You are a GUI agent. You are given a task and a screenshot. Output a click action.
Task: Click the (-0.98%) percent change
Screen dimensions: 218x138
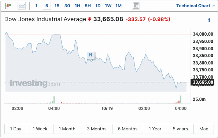point(159,19)
